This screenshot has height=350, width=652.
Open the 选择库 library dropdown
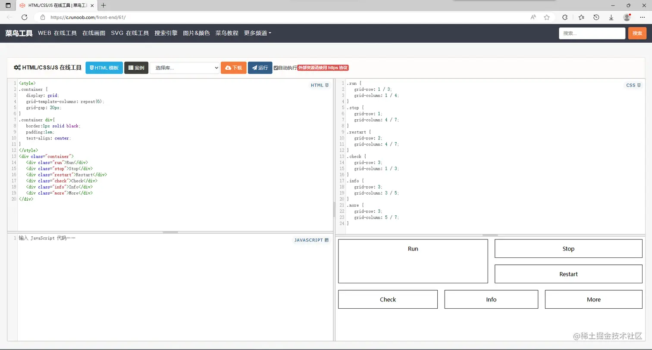pyautogui.click(x=185, y=68)
